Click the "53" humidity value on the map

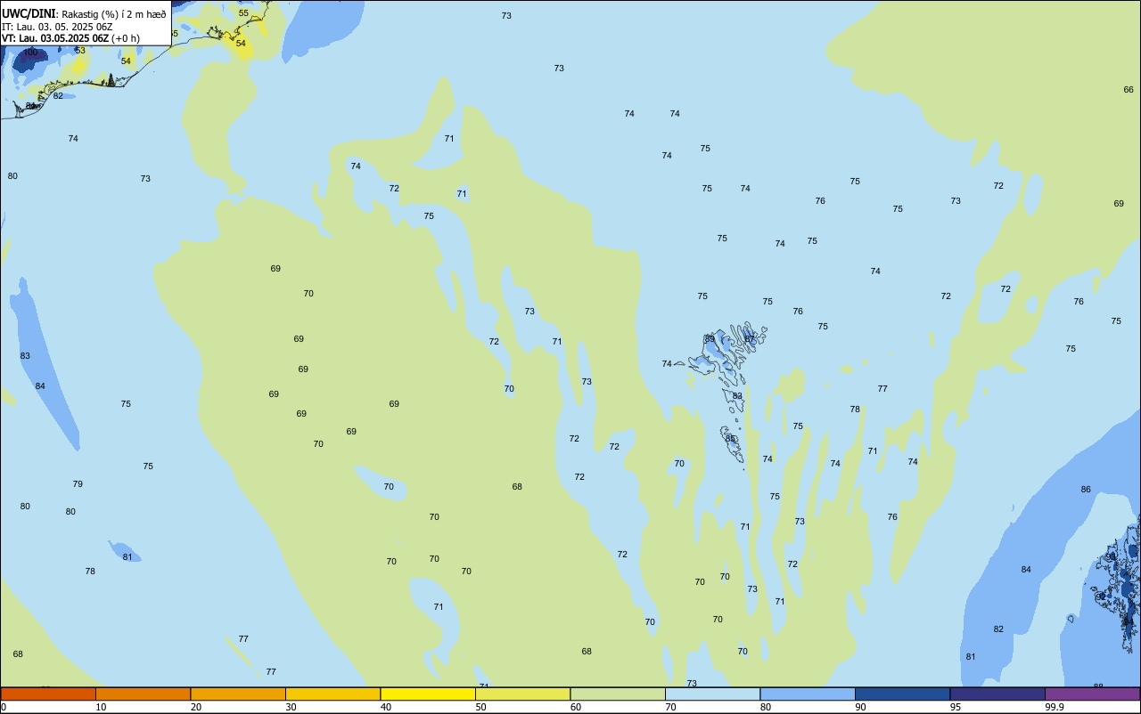point(80,51)
